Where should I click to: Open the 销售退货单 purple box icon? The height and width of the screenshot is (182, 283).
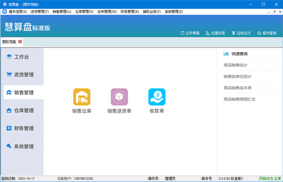click(119, 97)
